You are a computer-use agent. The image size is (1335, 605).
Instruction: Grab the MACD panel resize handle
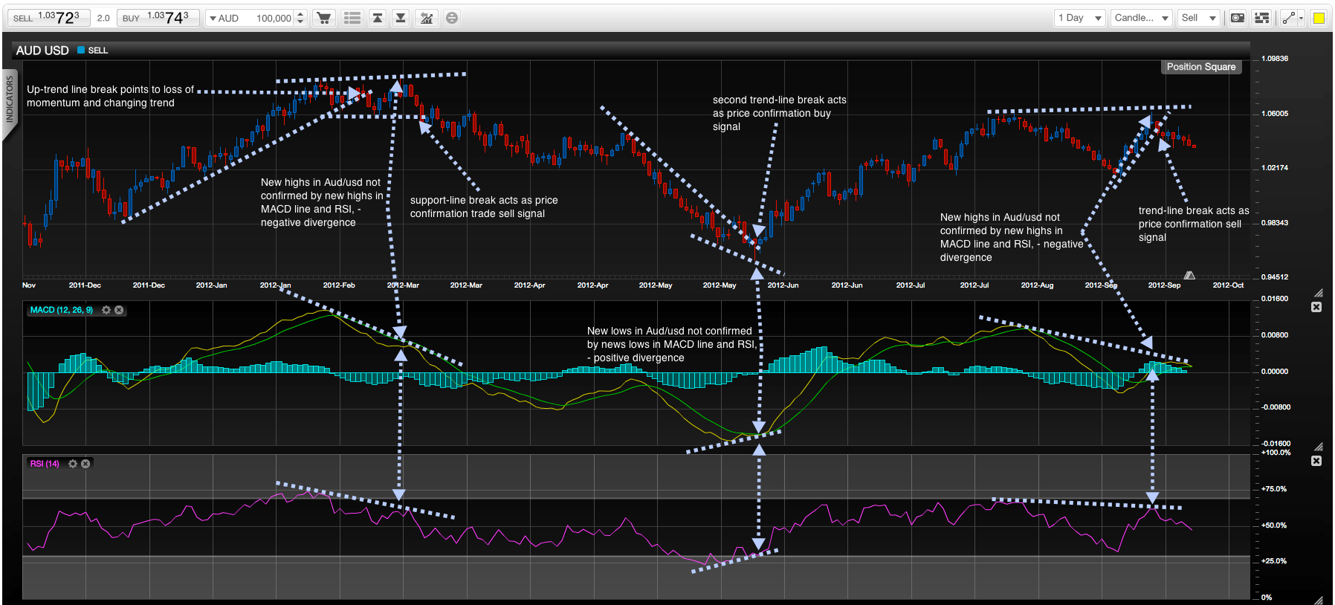pyautogui.click(x=1319, y=447)
